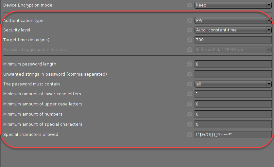274x167 pixels.
Task: Click the Unwanted strings in password text box
Action: pyautogui.click(x=233, y=74)
